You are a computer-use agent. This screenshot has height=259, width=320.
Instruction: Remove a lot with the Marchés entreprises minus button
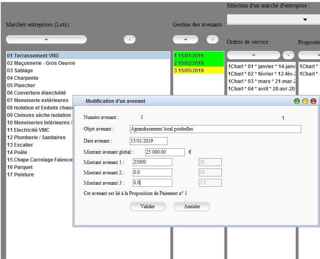tap(129, 40)
